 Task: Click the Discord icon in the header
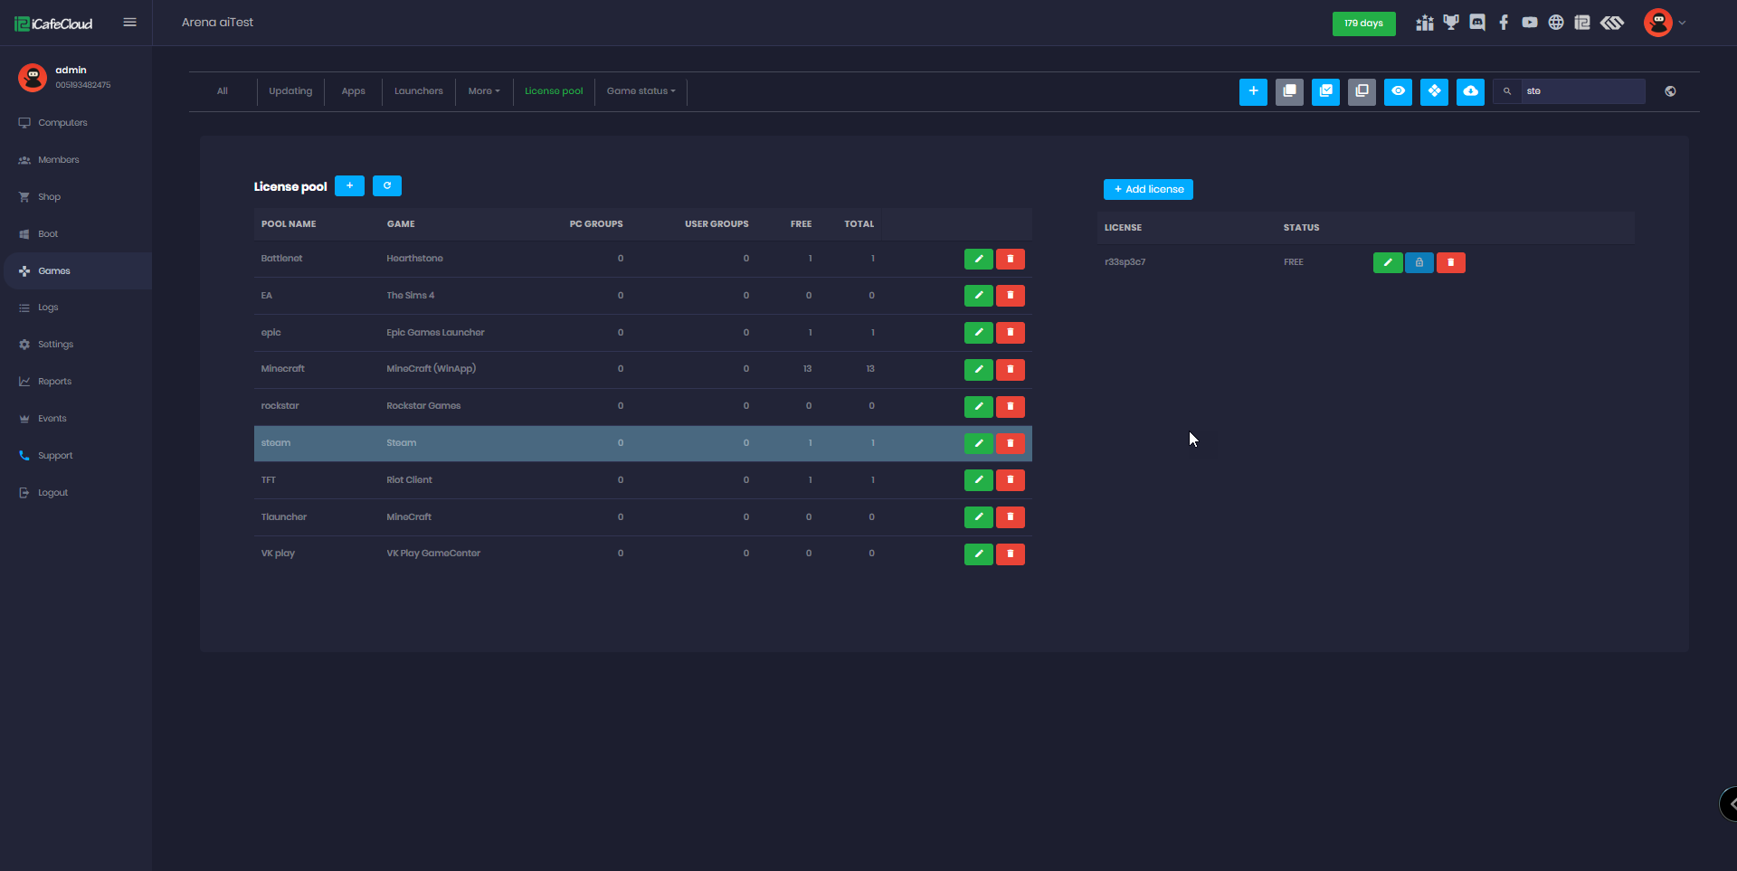coord(1477,23)
